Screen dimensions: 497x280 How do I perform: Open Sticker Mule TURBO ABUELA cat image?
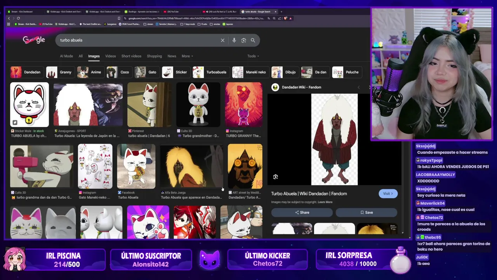point(30,105)
